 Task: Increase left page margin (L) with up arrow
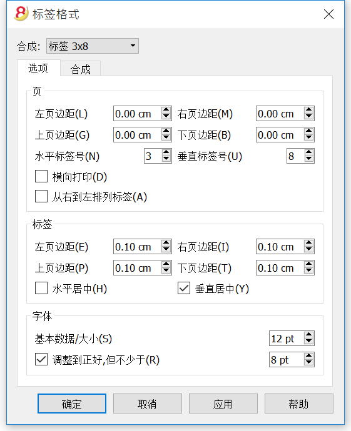(x=166, y=110)
